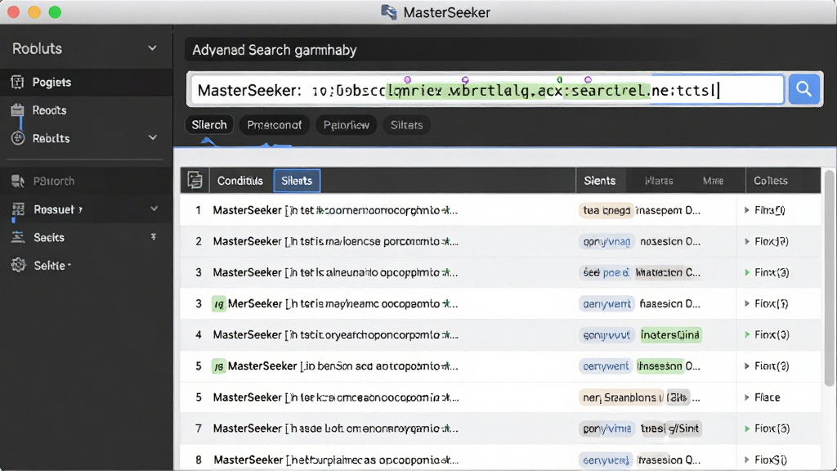
Task: Click the green 'fnseeson' tag
Action: click(x=660, y=366)
